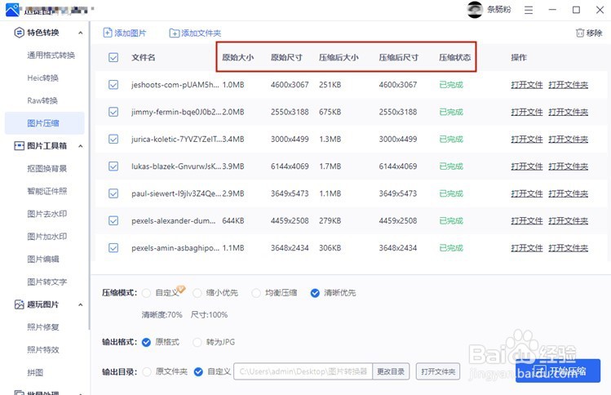This screenshot has height=395, width=611.
Task: Select 均衡压缩 compression mode
Action: 256,293
